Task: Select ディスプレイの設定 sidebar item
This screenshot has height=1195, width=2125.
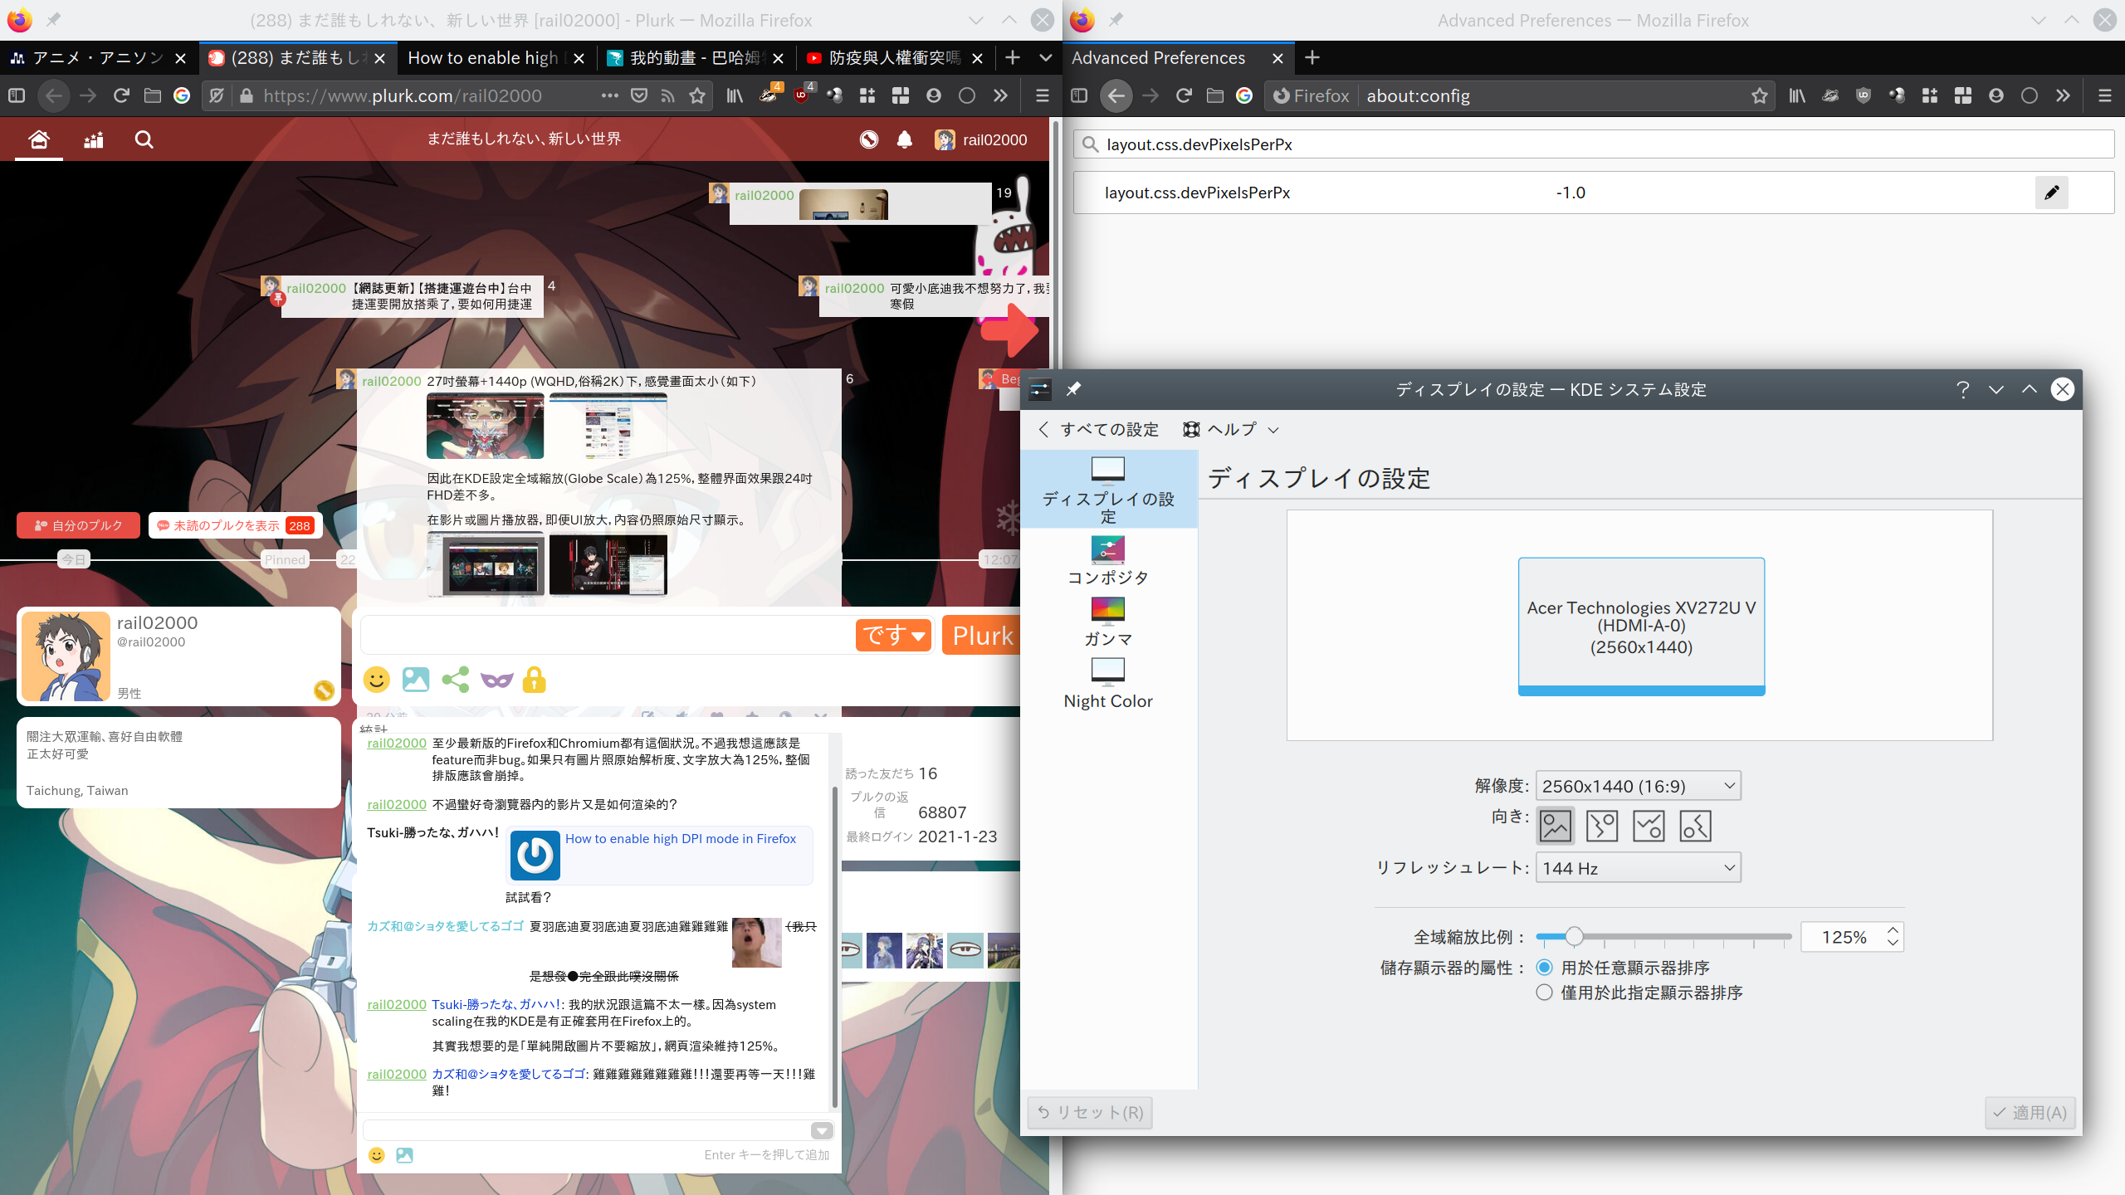Action: pyautogui.click(x=1108, y=490)
